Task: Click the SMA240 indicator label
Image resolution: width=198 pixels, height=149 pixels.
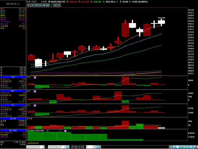Action: (x=3, y=20)
